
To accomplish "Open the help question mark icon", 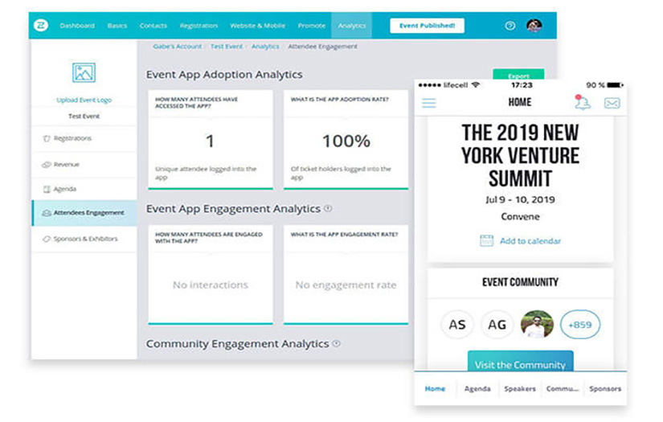I will pos(510,26).
